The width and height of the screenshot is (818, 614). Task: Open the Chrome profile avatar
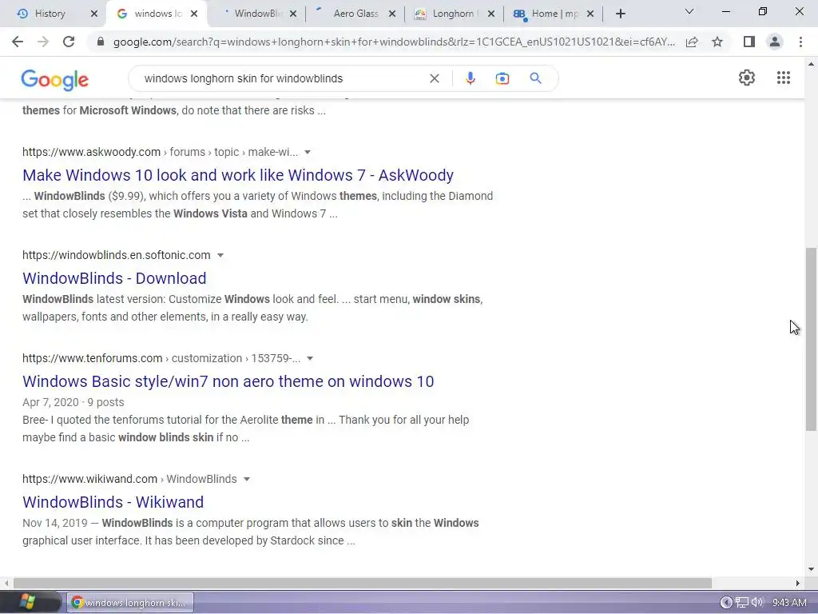(x=775, y=42)
